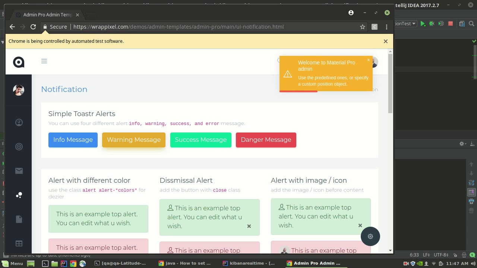Viewport: 477px width, 268px height.
Task: Stop the running process in IntelliJ
Action: point(451,24)
